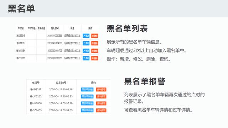This screenshot has width=228, height=128.
Task: Open 过车信息 for plate 鲁JB2332
Action: tap(101, 90)
